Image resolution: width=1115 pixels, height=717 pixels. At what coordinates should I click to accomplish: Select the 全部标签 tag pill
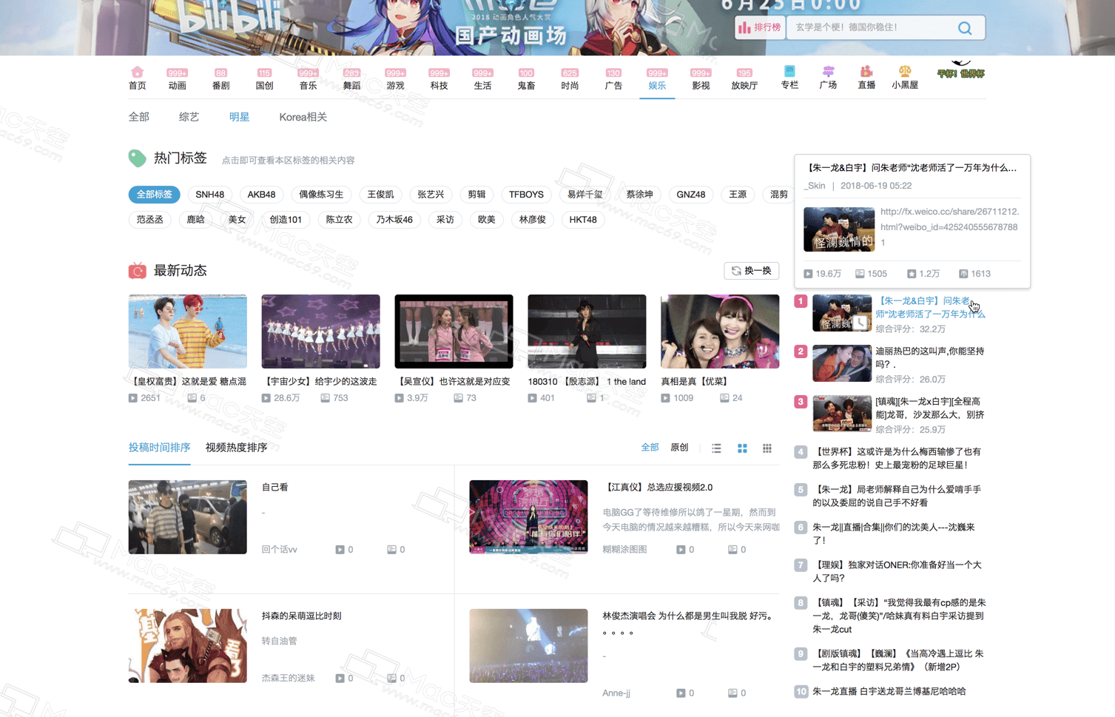(154, 195)
